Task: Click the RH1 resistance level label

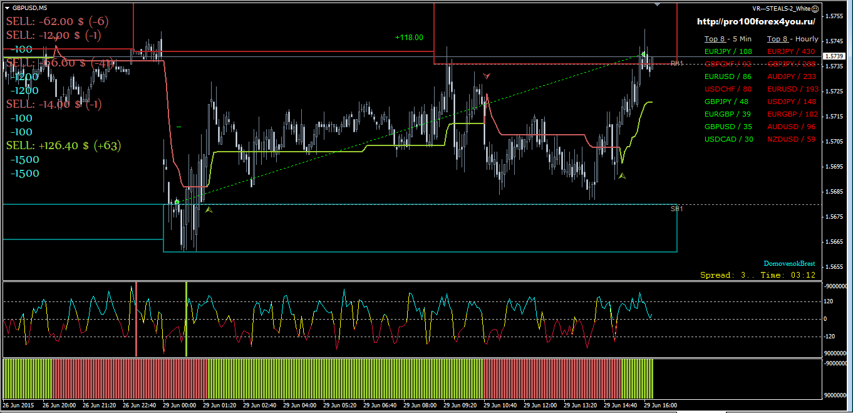Action: [x=676, y=63]
